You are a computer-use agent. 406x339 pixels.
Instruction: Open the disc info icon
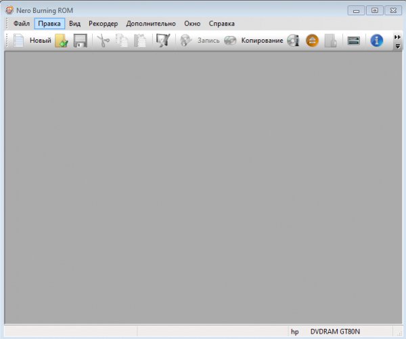pos(294,41)
